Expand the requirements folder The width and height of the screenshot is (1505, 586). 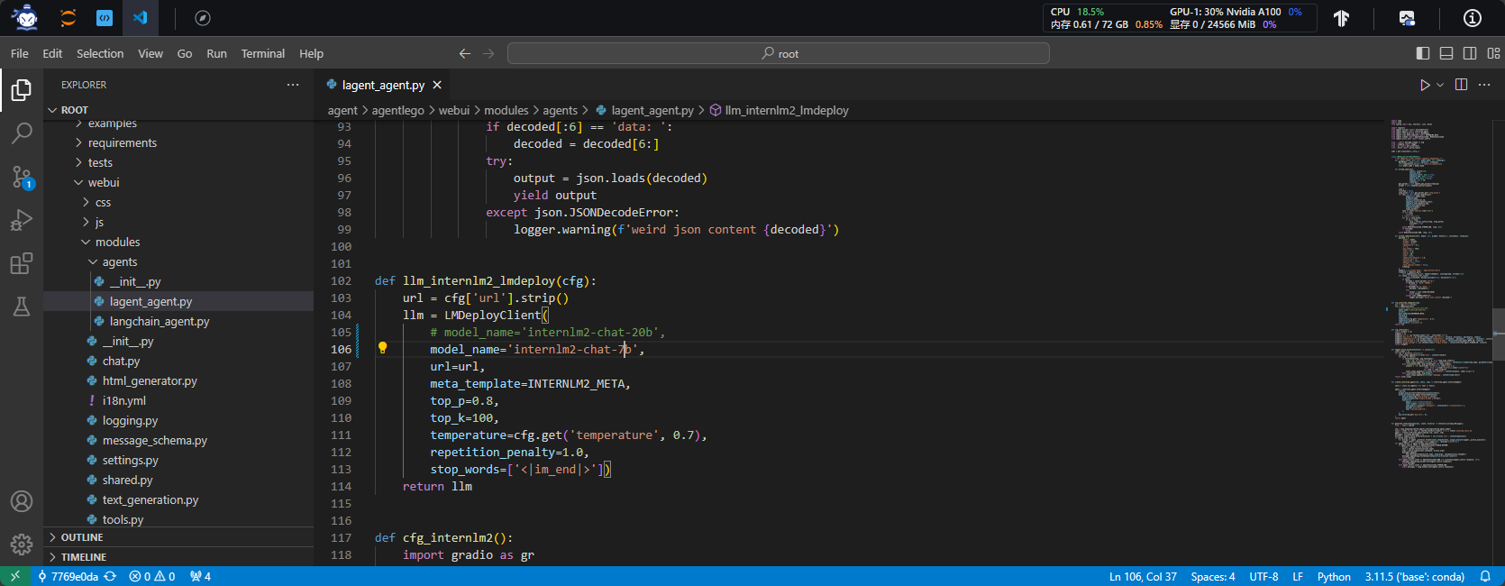tap(178, 143)
